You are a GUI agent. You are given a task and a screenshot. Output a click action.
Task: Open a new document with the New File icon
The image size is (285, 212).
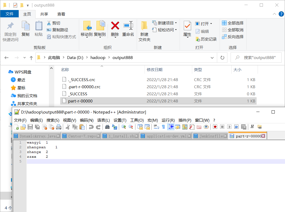tap(16, 127)
